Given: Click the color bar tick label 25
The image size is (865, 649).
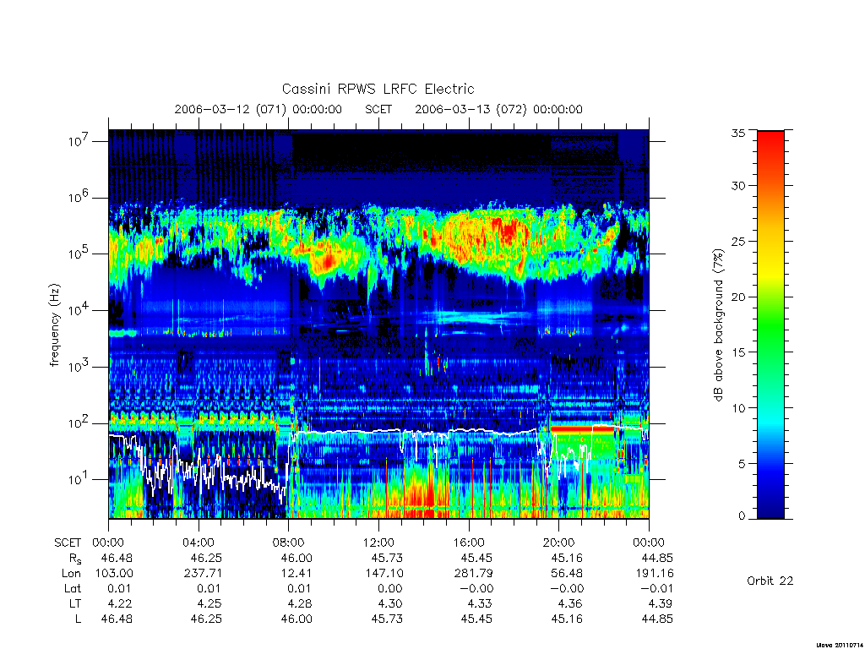Looking at the screenshot, I should 738,241.
